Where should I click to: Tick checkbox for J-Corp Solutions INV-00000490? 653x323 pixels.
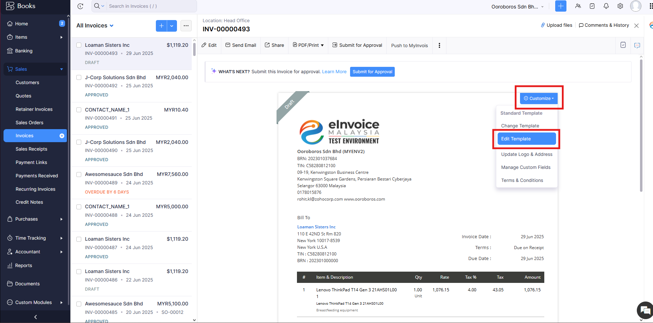[79, 142]
